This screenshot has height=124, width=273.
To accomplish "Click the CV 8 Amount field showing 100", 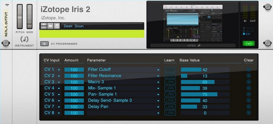I will point(74,113).
